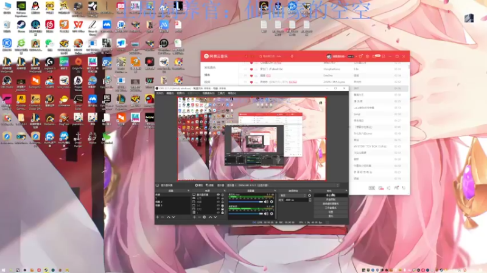The image size is (487, 273).
Task: Remove selected source with minus icon
Action: pos(200,217)
